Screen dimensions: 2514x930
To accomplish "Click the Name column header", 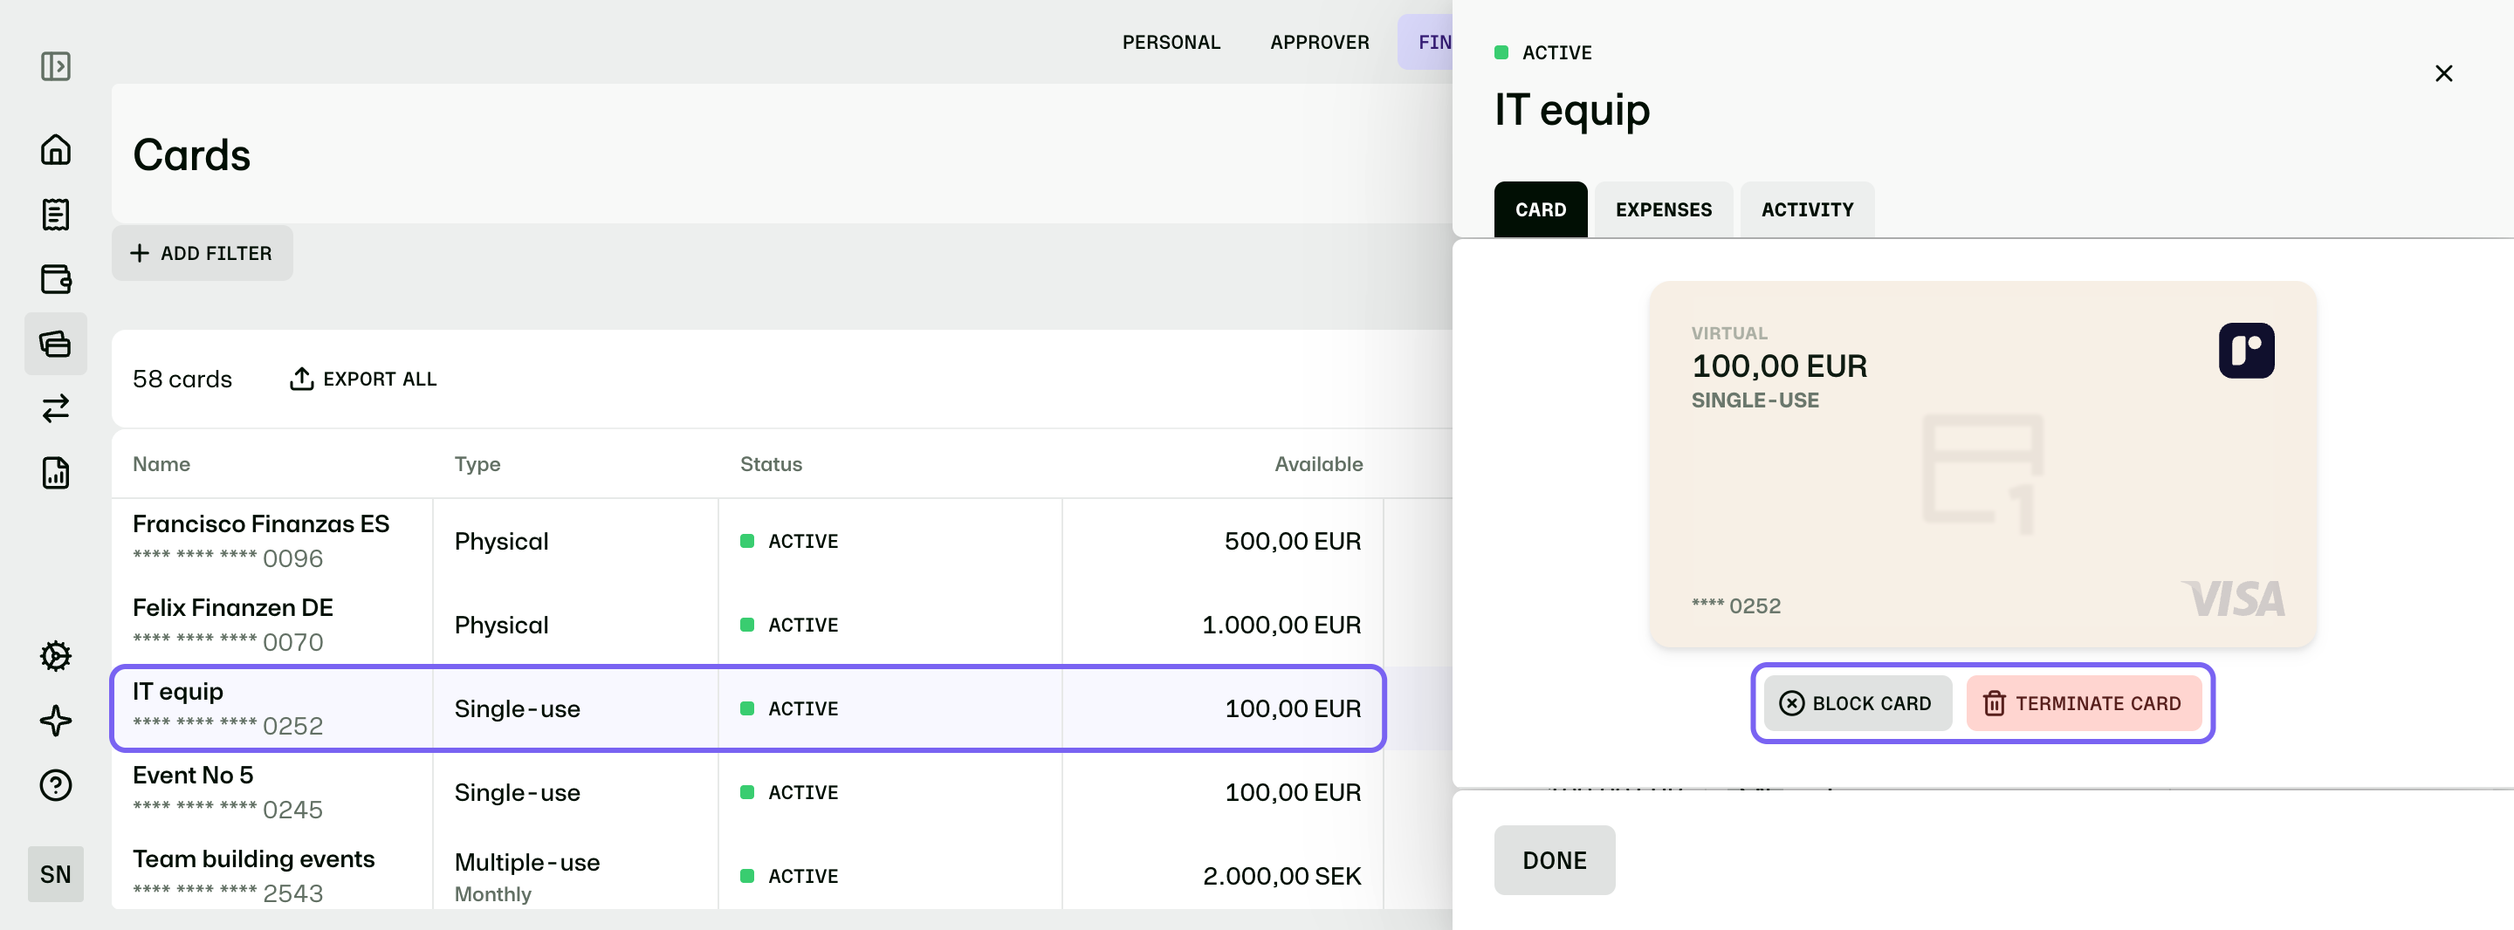I will 162,463.
